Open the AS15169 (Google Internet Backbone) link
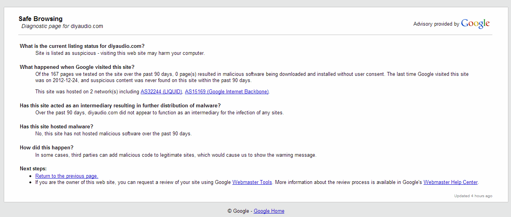The width and height of the screenshot is (511, 217). [227, 92]
